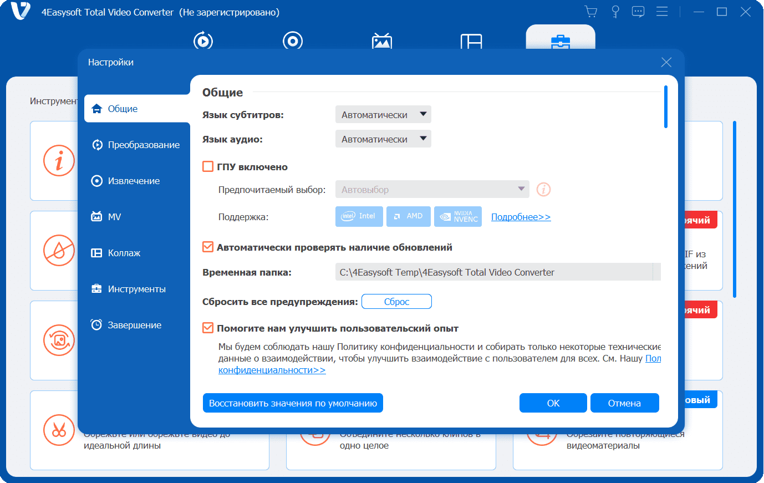Switch to the Collage top tab icon
764x483 pixels.
click(471, 42)
